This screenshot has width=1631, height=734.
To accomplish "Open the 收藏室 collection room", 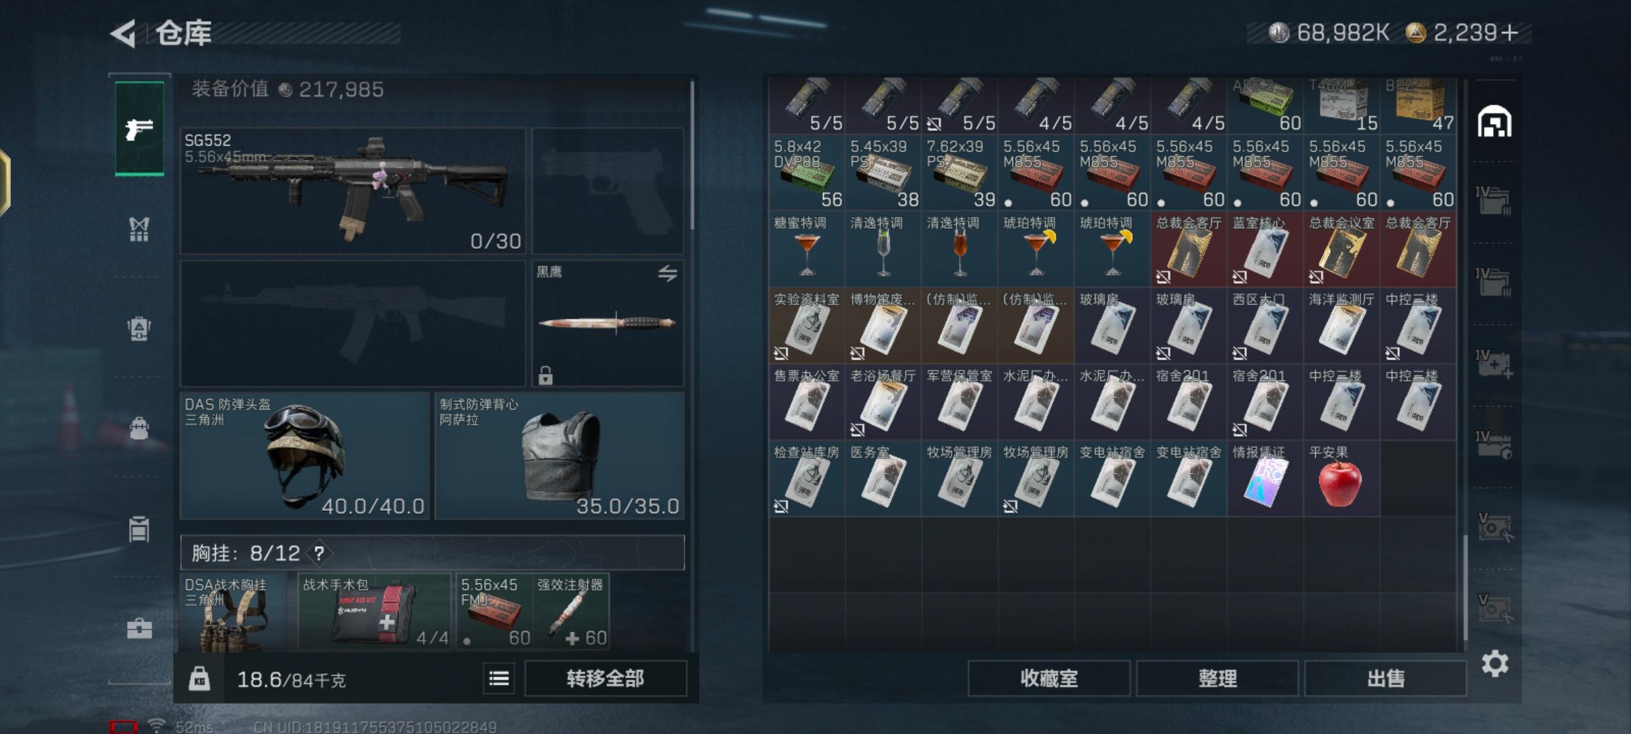I will [1049, 678].
